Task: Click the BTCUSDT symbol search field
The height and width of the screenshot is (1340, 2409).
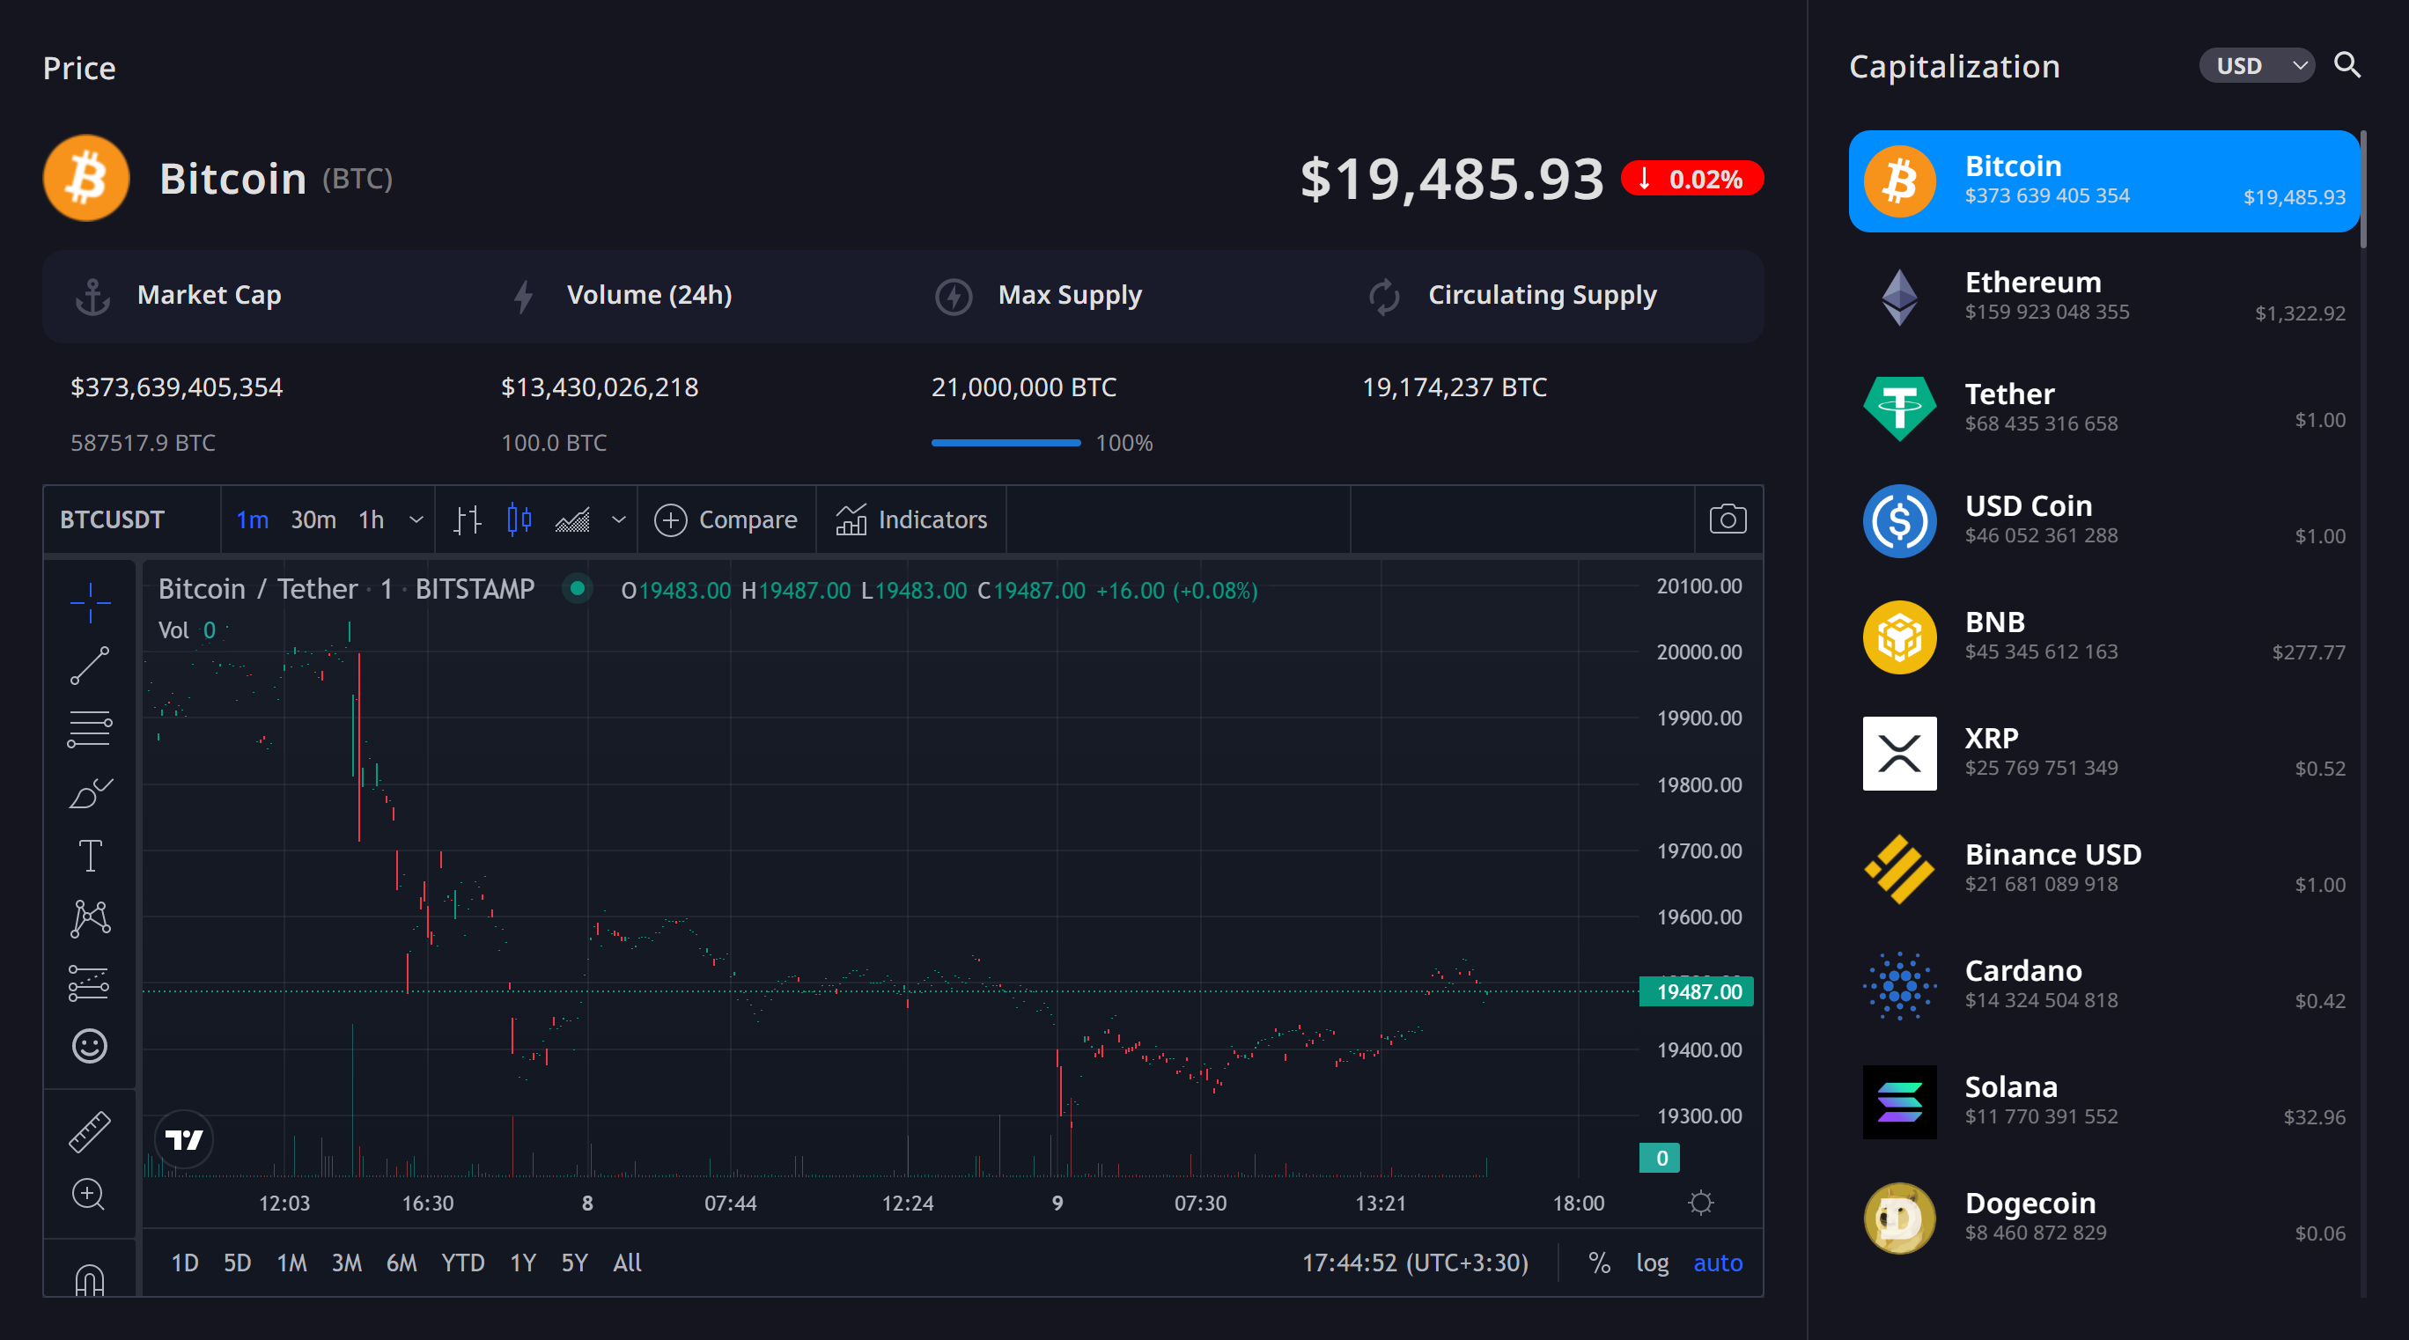Action: tap(132, 519)
